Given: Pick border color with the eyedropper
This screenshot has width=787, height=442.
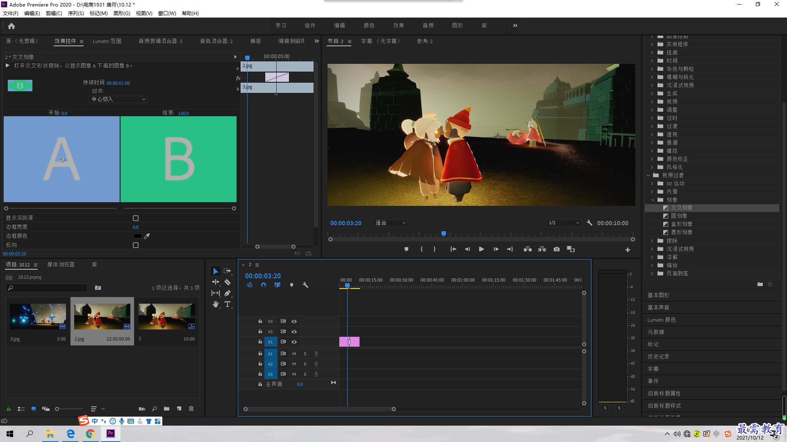Looking at the screenshot, I should tap(147, 236).
